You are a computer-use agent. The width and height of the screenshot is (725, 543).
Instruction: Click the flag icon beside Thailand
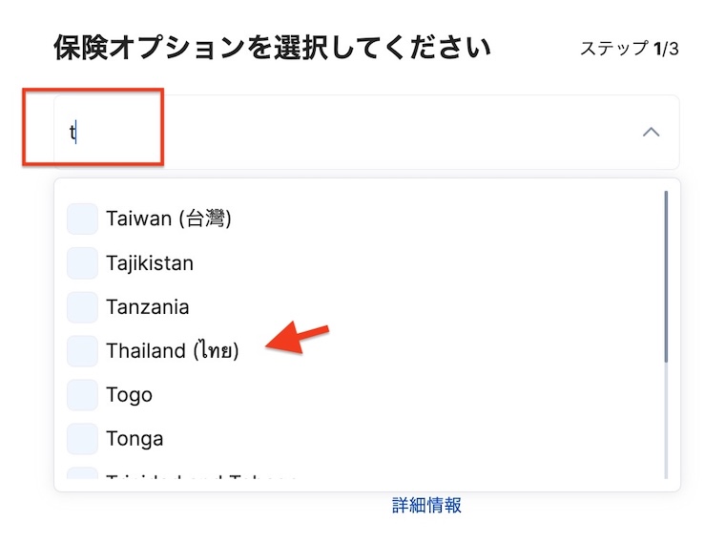click(82, 350)
